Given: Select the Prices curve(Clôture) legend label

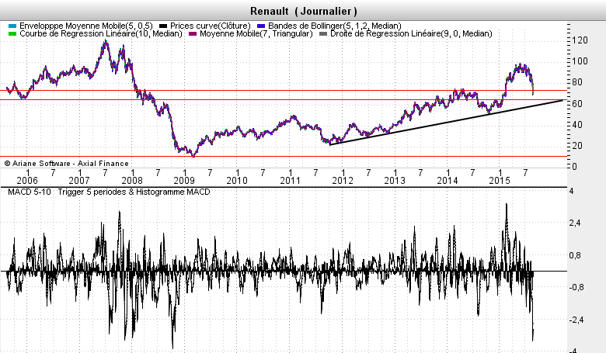Looking at the screenshot, I should click(211, 26).
